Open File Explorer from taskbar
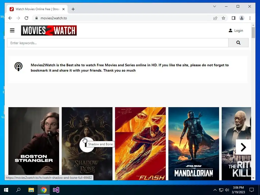 point(31,190)
